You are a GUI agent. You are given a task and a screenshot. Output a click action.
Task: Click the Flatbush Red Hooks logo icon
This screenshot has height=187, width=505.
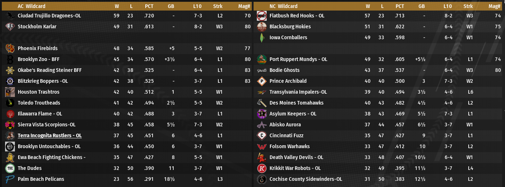[262, 16]
